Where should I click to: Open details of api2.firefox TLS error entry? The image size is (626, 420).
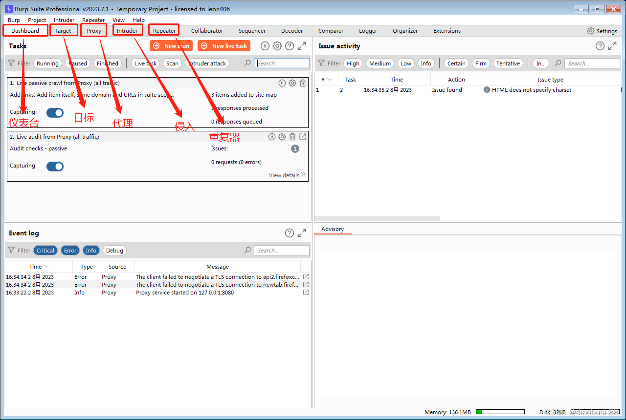point(306,277)
